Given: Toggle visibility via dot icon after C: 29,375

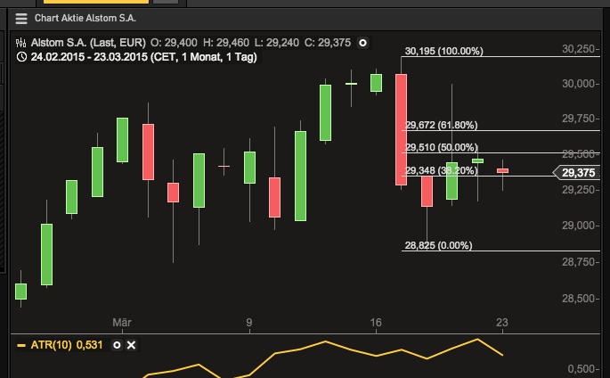Looking at the screenshot, I should [x=362, y=42].
